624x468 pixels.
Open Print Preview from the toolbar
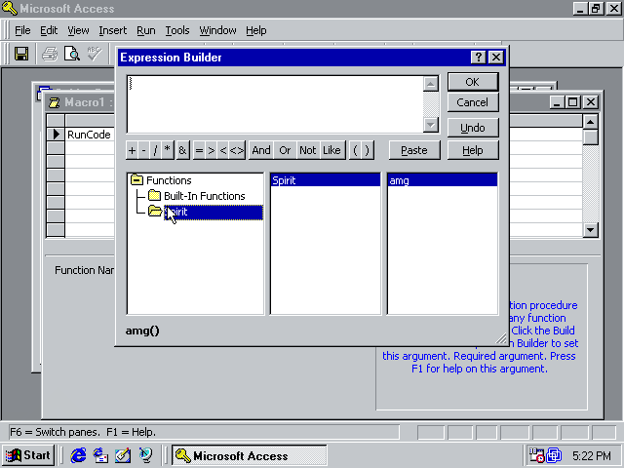coord(72,54)
